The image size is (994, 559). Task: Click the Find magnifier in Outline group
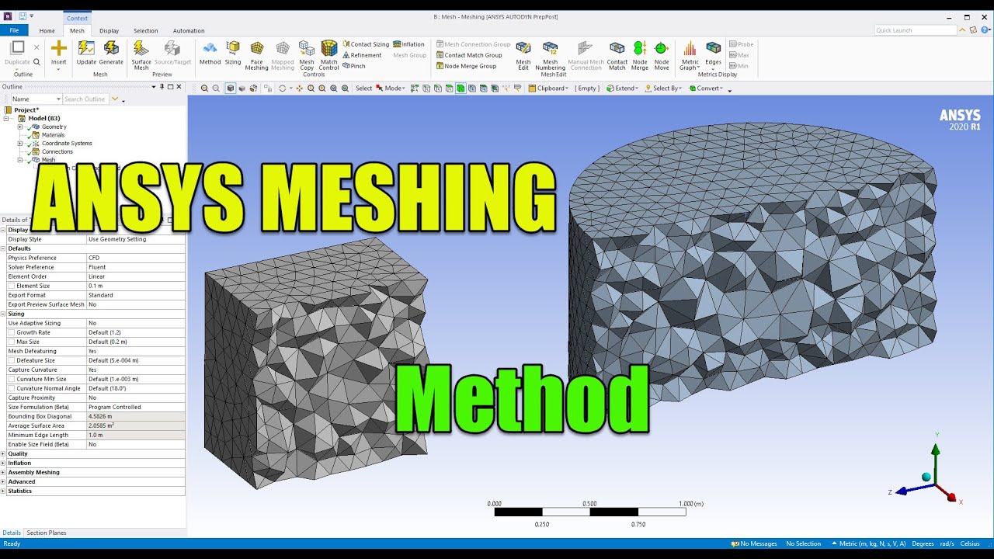click(x=36, y=62)
